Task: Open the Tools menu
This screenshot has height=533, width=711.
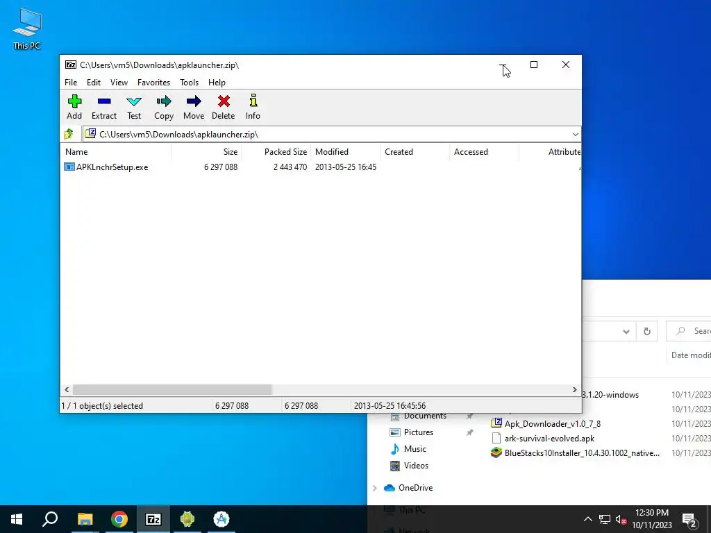Action: (x=189, y=83)
